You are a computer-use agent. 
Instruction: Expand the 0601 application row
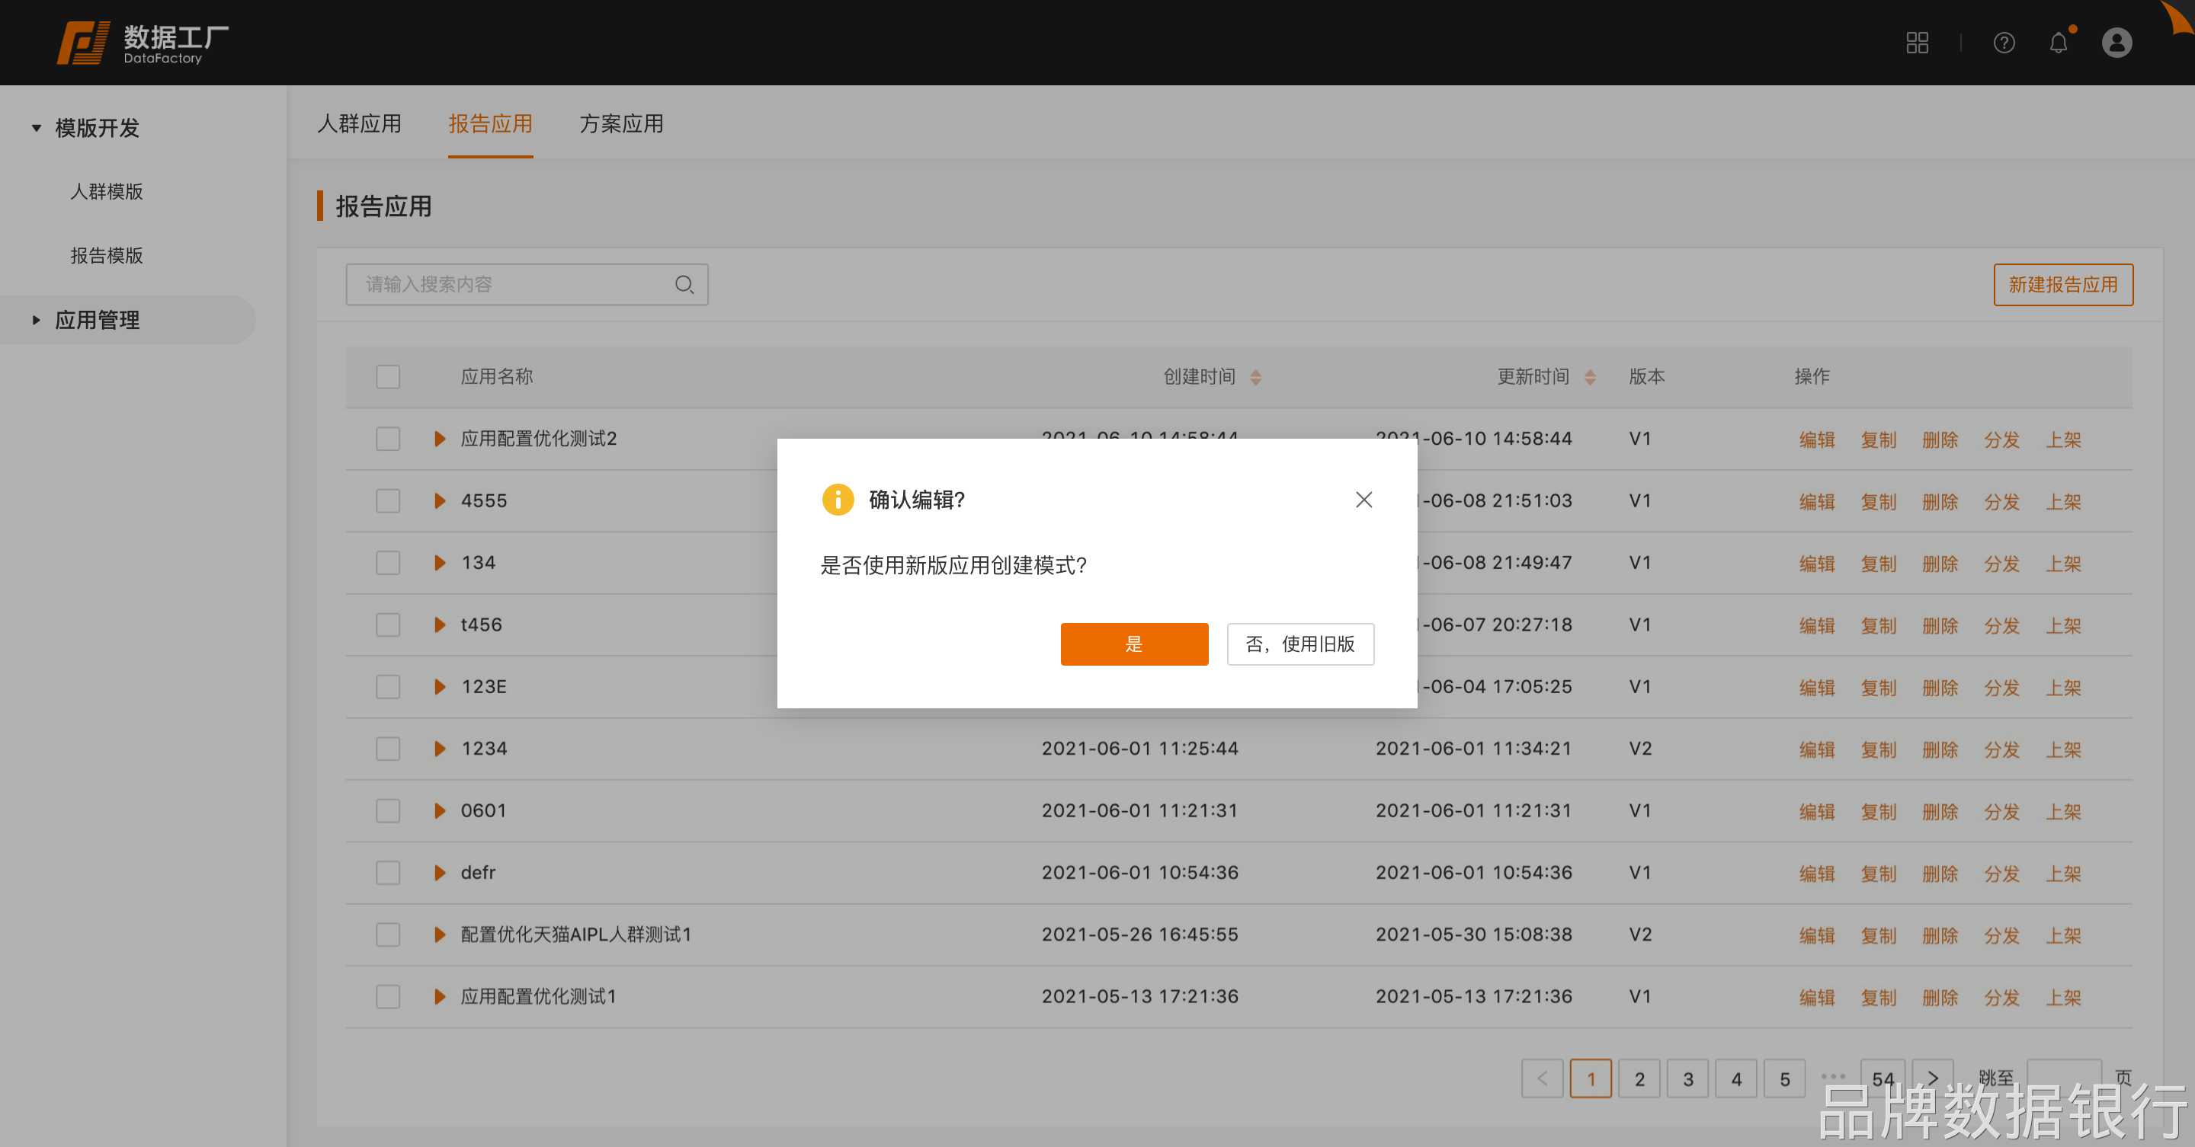440,810
